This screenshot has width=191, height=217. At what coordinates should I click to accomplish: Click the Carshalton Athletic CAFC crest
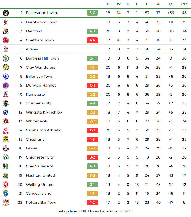pos(6,130)
